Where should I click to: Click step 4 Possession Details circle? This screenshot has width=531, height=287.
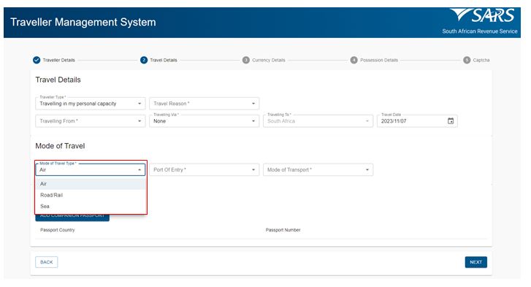[354, 60]
